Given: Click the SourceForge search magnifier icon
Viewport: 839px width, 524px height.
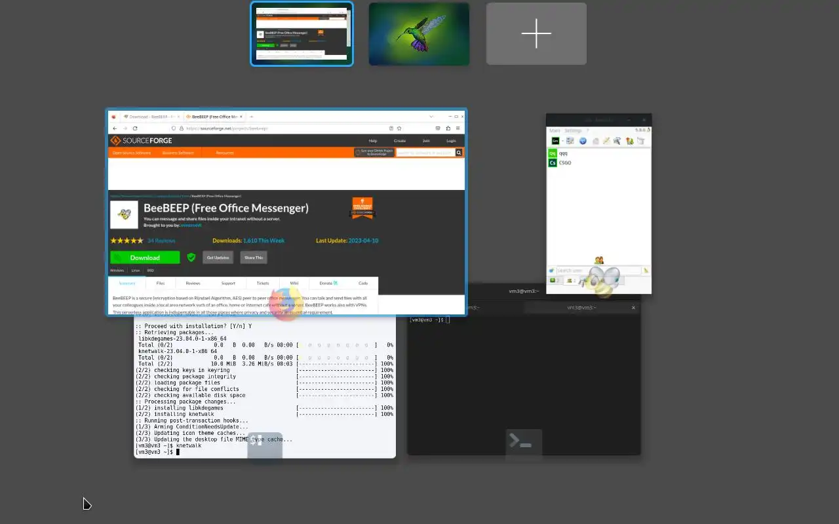Looking at the screenshot, I should coord(459,153).
